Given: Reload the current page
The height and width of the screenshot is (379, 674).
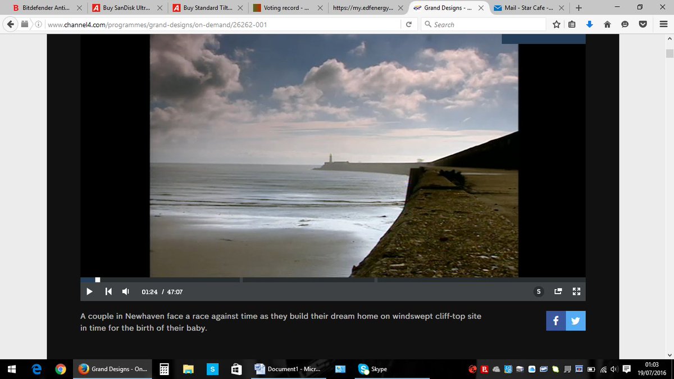Looking at the screenshot, I should [409, 25].
